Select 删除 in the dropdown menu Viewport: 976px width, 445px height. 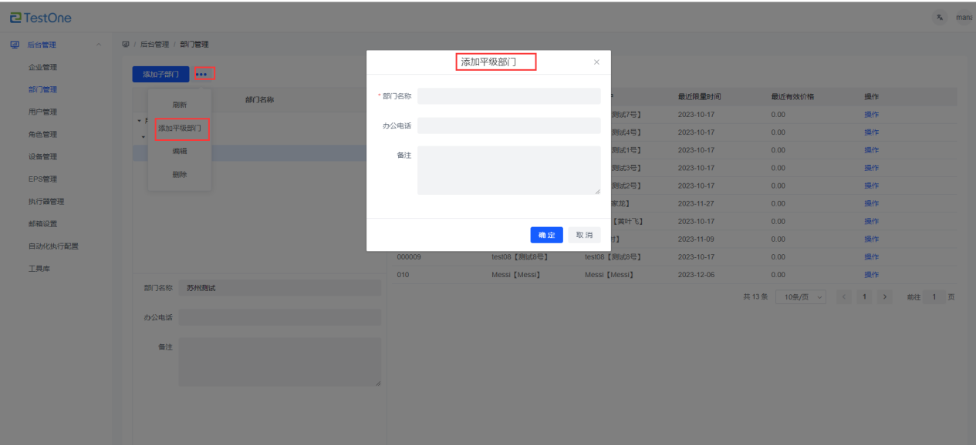(179, 175)
